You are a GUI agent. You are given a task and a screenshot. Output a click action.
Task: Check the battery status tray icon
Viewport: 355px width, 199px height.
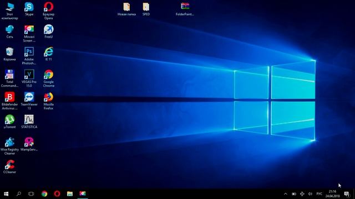tap(294, 194)
